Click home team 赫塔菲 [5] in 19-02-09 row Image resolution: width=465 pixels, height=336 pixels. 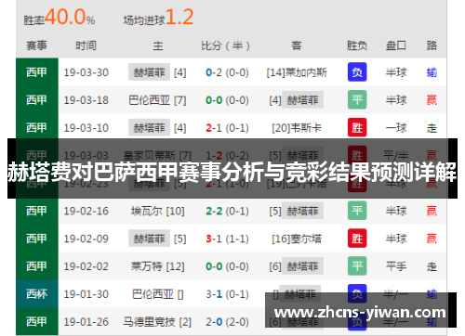tap(157, 239)
